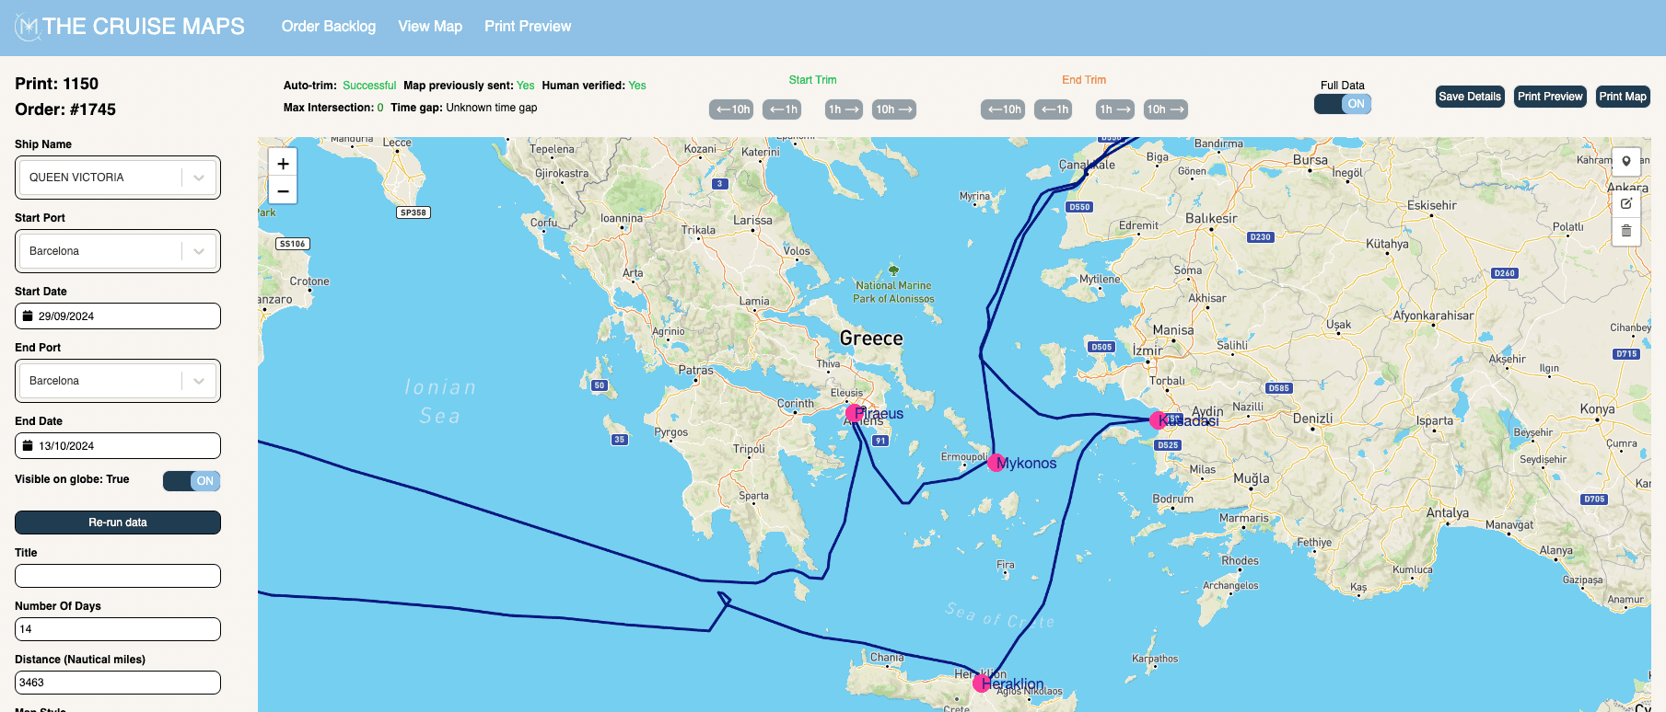Turn off the Full Data toggle

click(1343, 104)
